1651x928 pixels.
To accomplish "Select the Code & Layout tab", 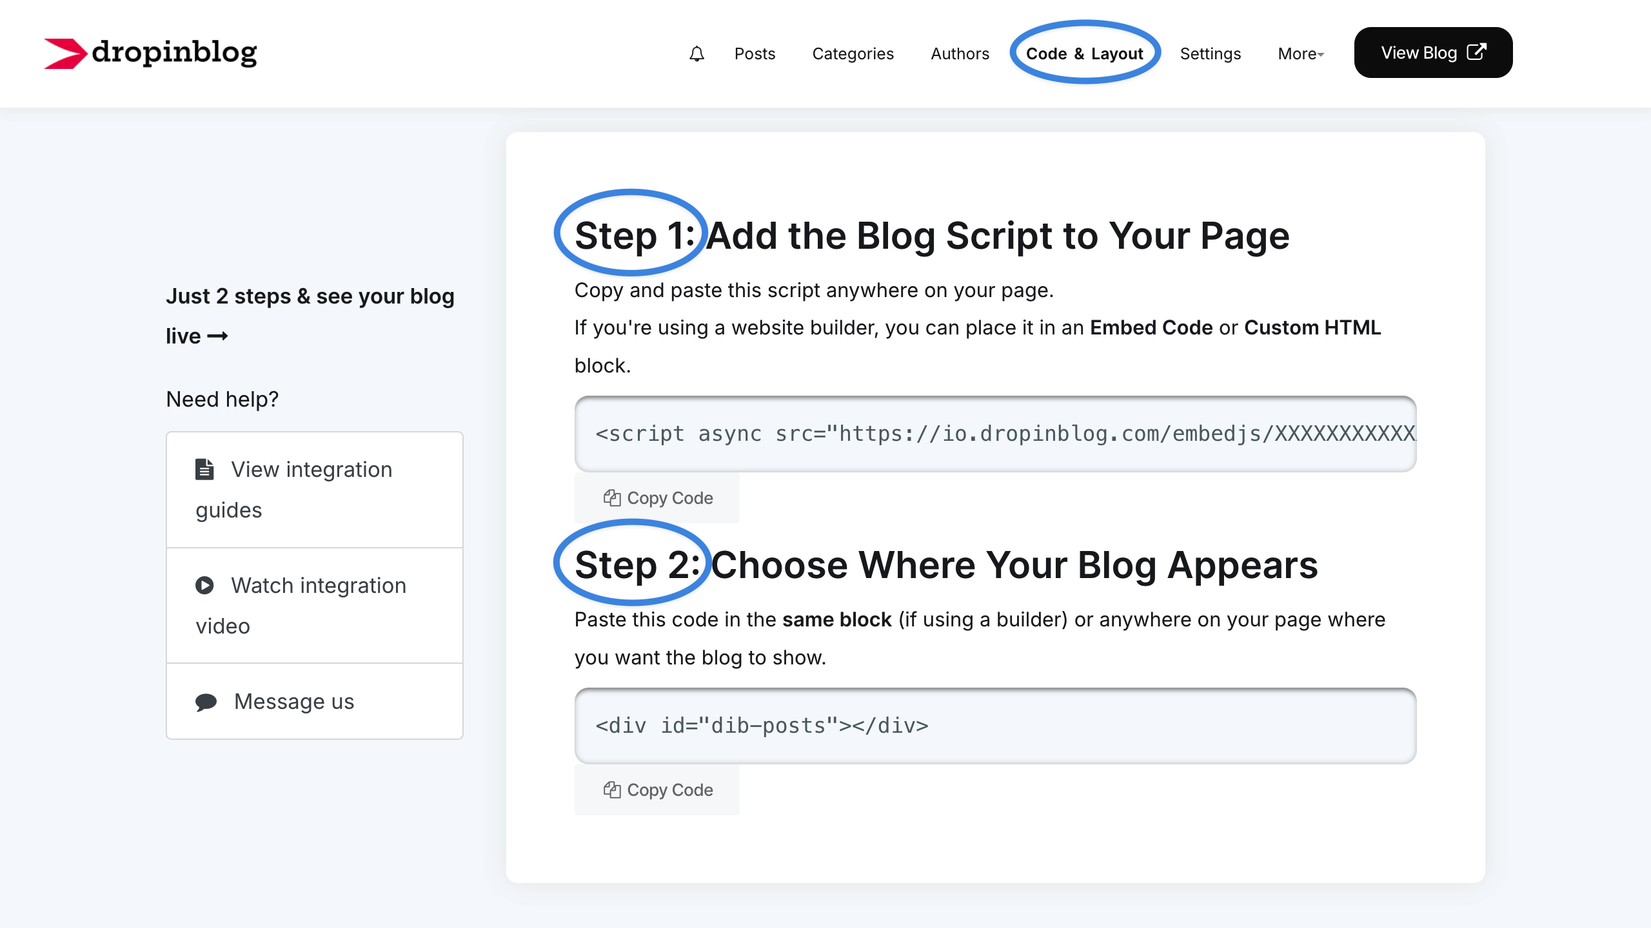I will [x=1084, y=53].
